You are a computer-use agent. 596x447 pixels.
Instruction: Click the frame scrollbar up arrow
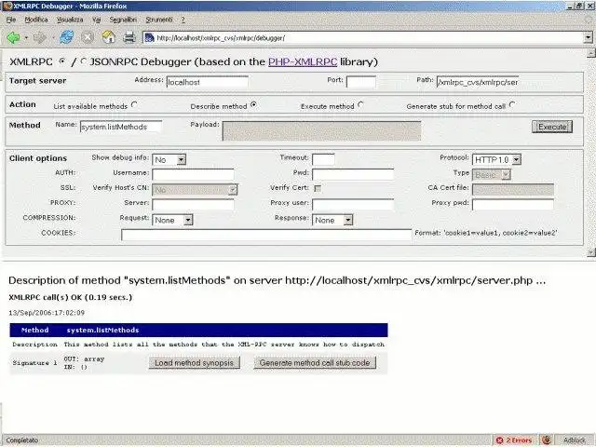point(591,53)
